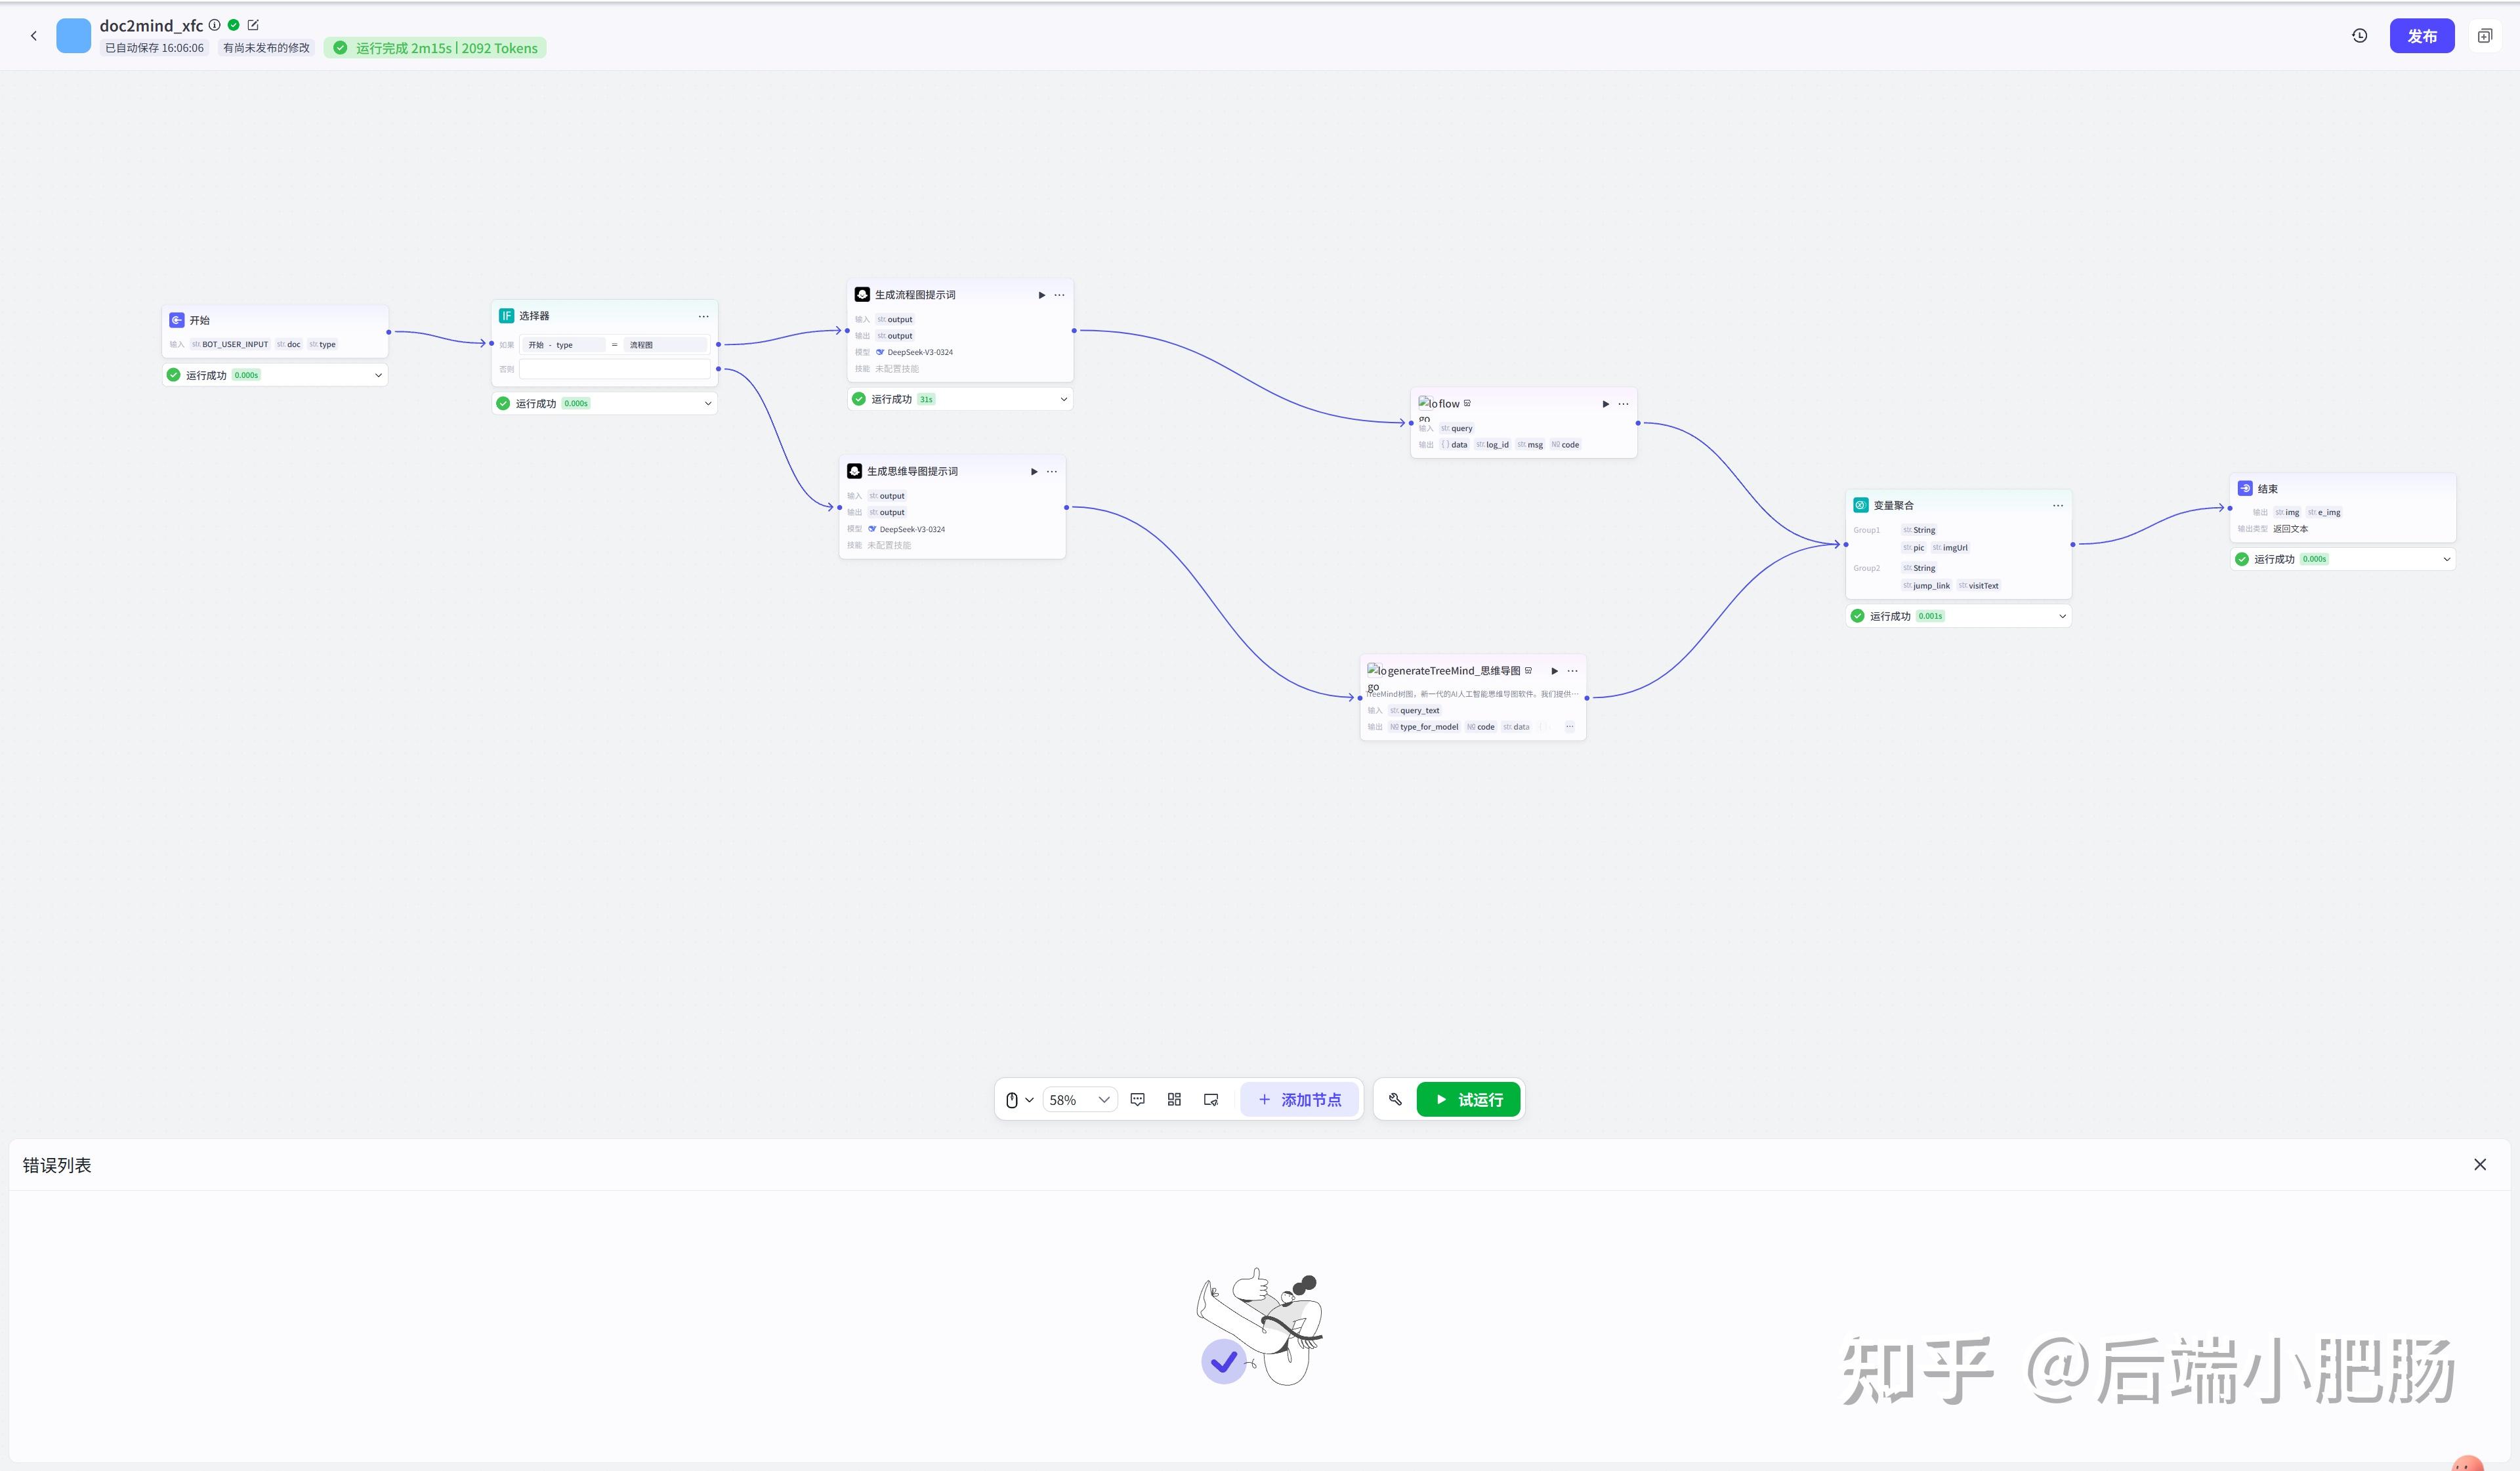Click the 发布 publish button

point(2421,36)
